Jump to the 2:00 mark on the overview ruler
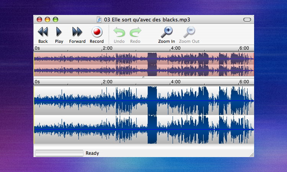Image resolution: width=287 pixels, height=172 pixels. (x=108, y=48)
